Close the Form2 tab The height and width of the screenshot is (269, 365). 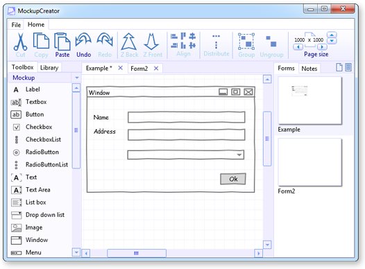(x=156, y=69)
